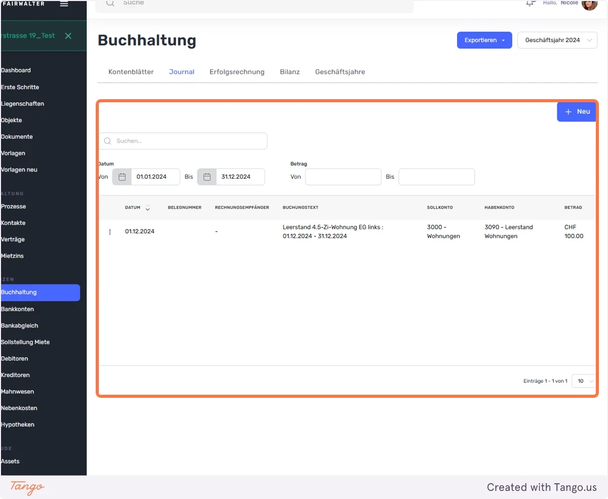Navigate to Liegenschaften

pos(22,104)
